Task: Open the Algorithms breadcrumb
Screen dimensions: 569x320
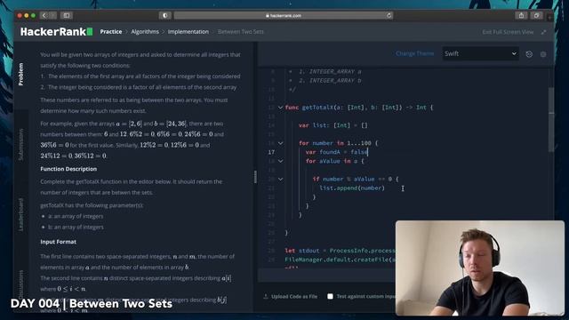Action: (145, 32)
